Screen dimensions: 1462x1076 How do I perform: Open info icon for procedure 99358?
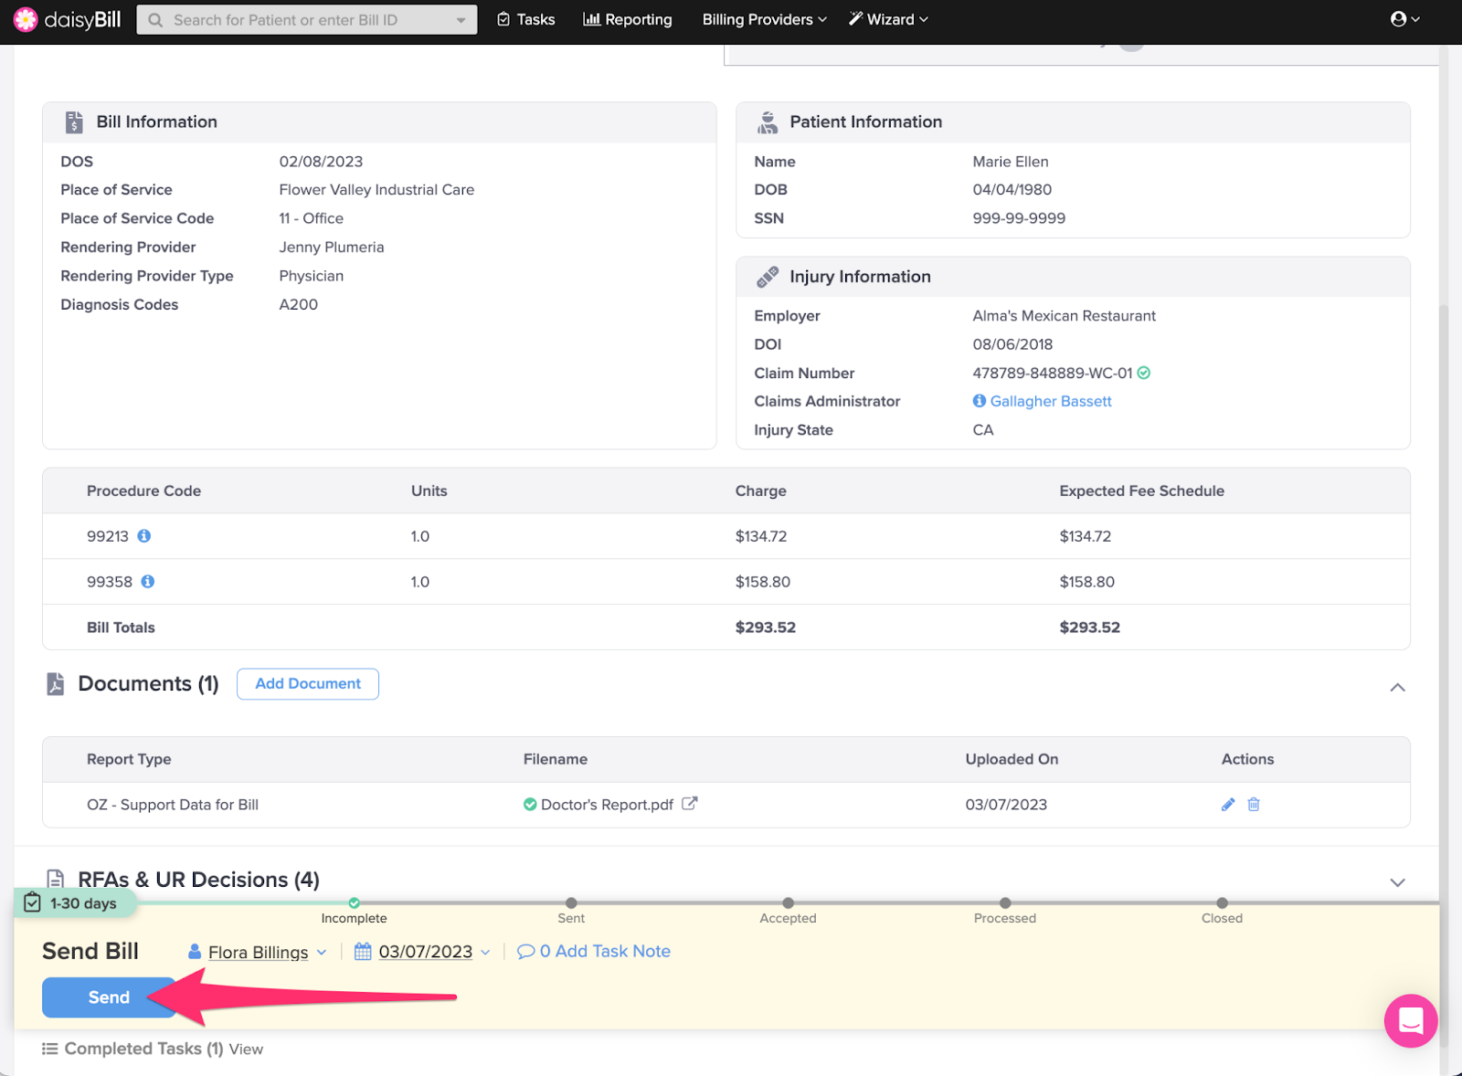click(x=148, y=582)
